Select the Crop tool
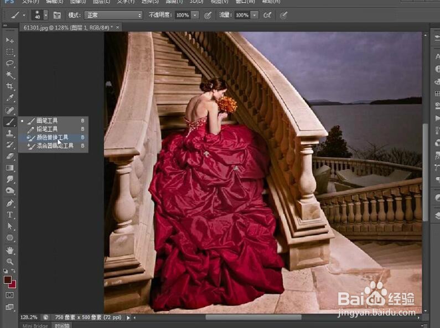 coord(9,86)
